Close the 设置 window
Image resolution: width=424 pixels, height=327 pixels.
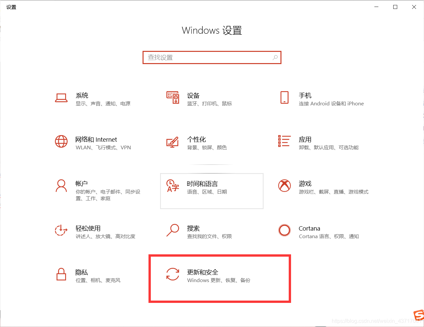(x=414, y=7)
